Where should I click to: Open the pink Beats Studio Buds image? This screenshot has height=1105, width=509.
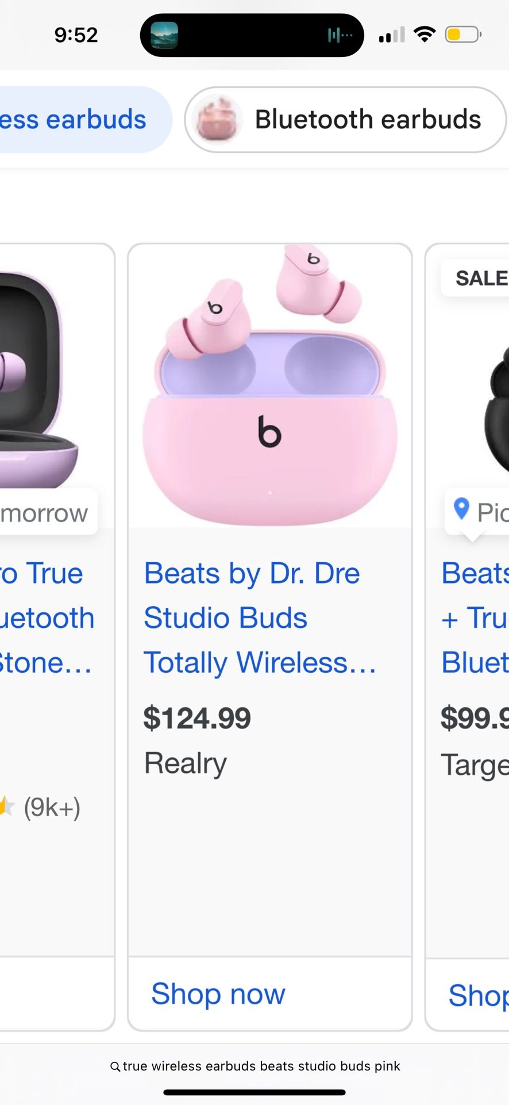click(269, 386)
